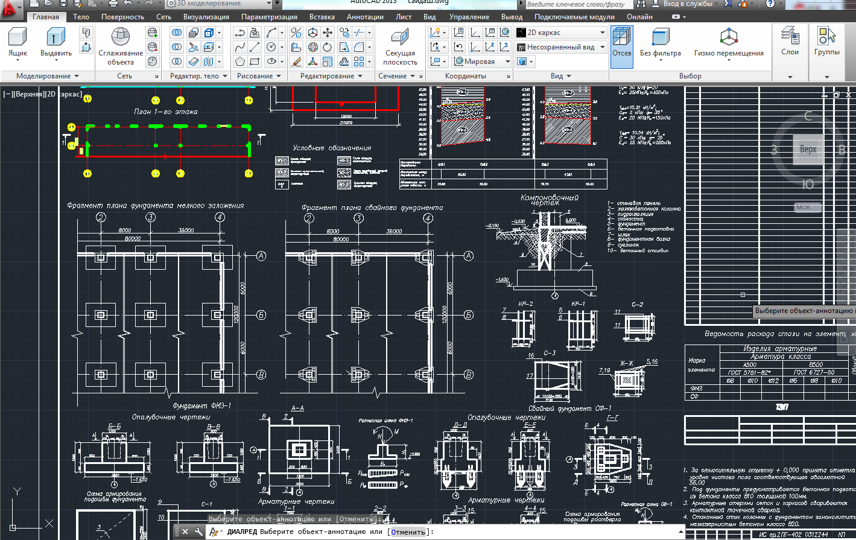Select the Rectangle drawing tool
856x540 pixels.
(255, 61)
